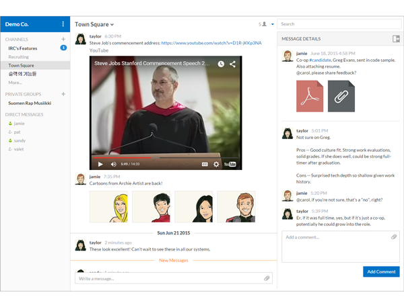Open direct message with valet
Screen dimensions: 404x307
click(x=19, y=149)
